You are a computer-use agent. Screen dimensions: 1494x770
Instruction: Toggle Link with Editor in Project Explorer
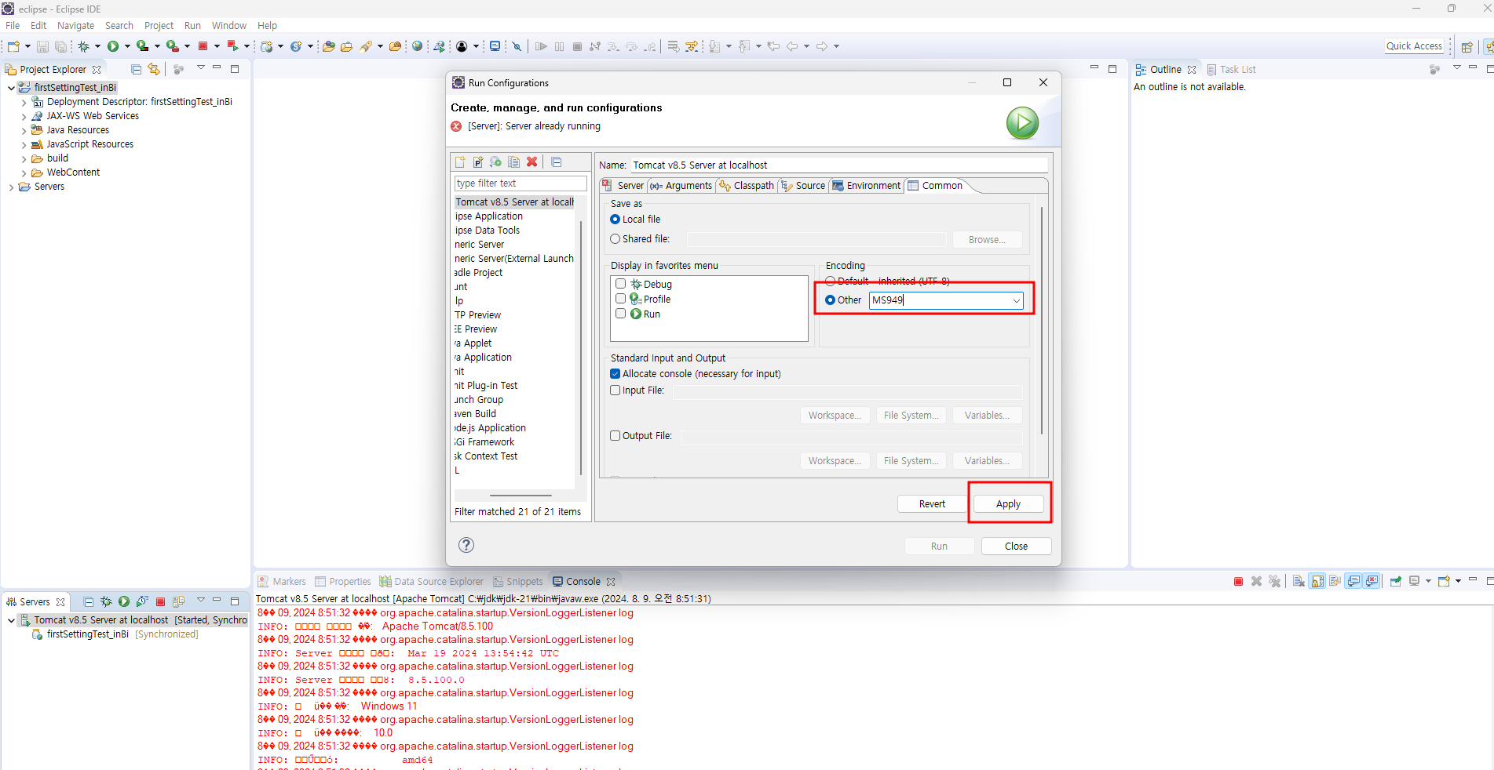pos(154,69)
